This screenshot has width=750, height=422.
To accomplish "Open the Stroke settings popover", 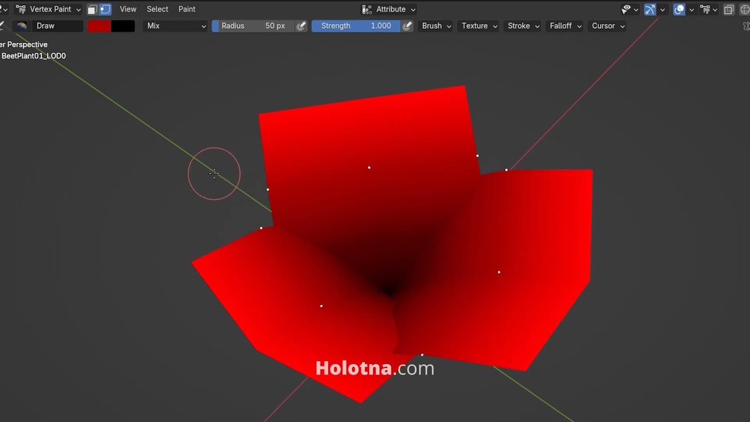I will 523,26.
